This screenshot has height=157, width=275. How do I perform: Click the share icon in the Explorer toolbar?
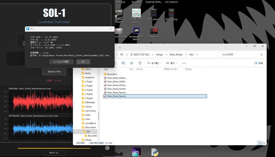pyautogui.click(x=131, y=63)
